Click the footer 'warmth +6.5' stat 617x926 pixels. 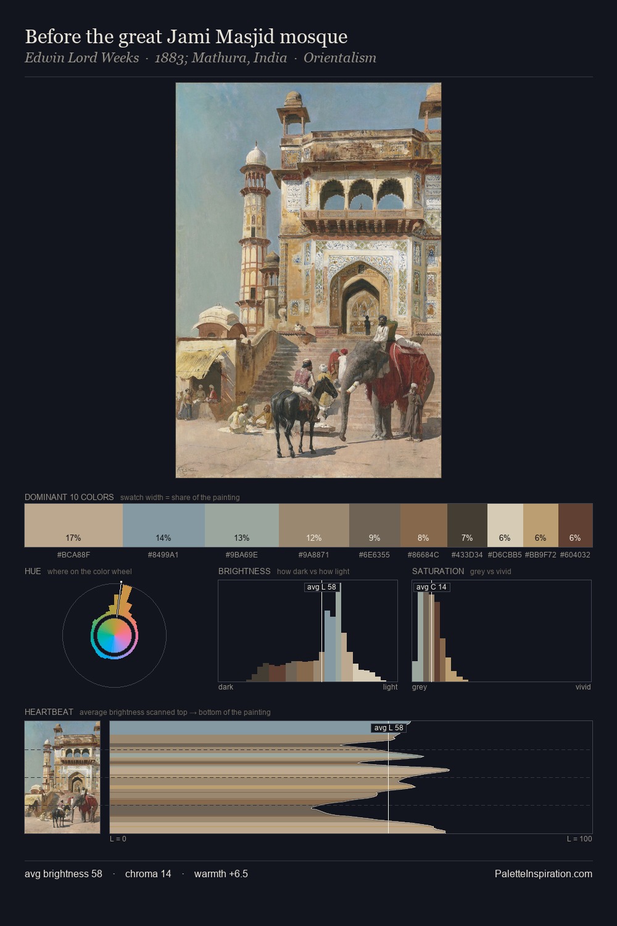tap(221, 874)
